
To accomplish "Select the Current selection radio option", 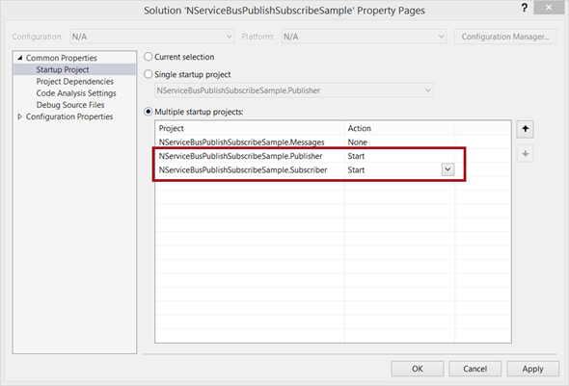I will pos(149,57).
